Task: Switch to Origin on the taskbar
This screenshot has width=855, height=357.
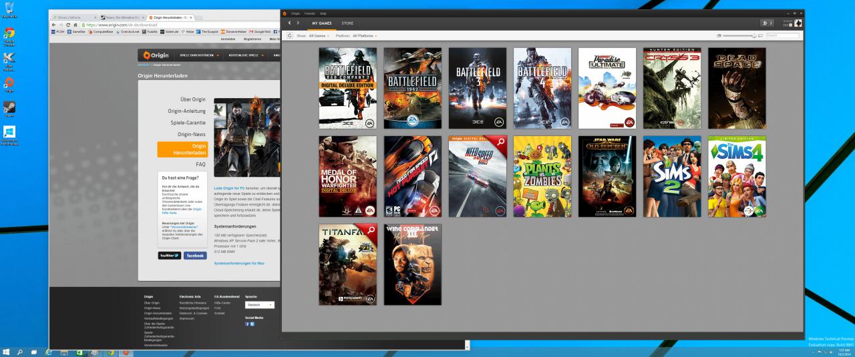Action: tap(126, 352)
